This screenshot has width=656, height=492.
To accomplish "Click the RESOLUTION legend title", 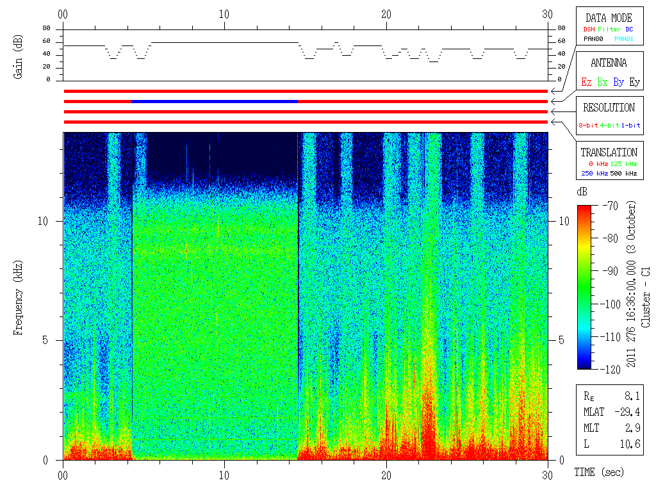I will 609,108.
